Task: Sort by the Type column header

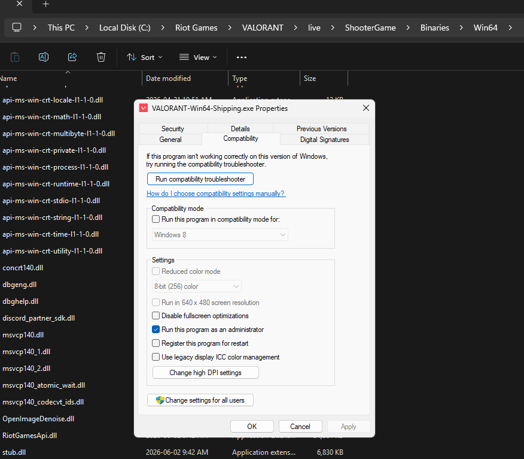Action: point(264,78)
